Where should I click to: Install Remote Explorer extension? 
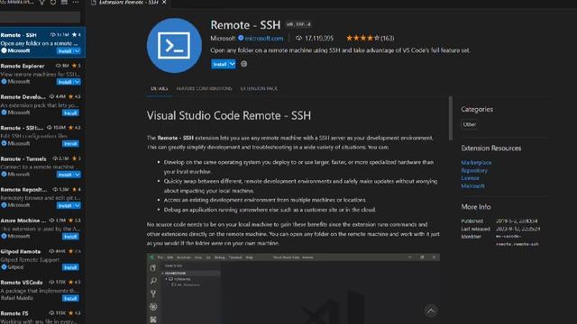point(65,82)
